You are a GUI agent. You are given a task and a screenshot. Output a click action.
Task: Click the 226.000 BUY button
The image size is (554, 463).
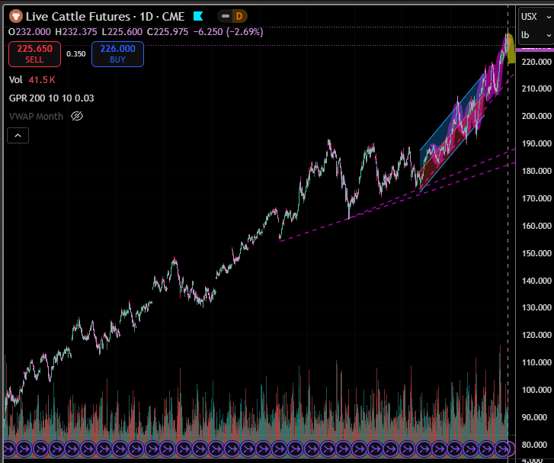coord(117,53)
